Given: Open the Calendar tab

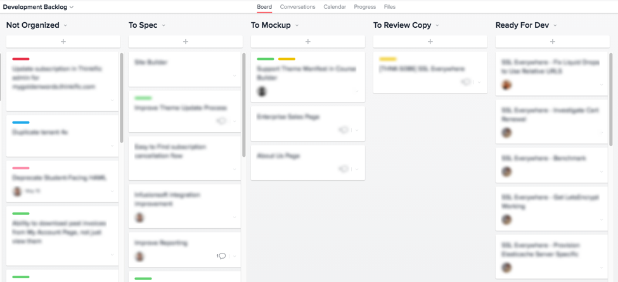Looking at the screenshot, I should (335, 7).
